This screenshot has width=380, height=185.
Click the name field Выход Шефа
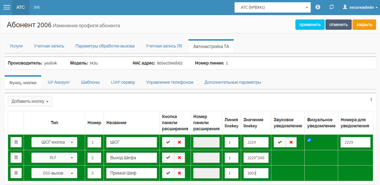pyautogui.click(x=132, y=158)
